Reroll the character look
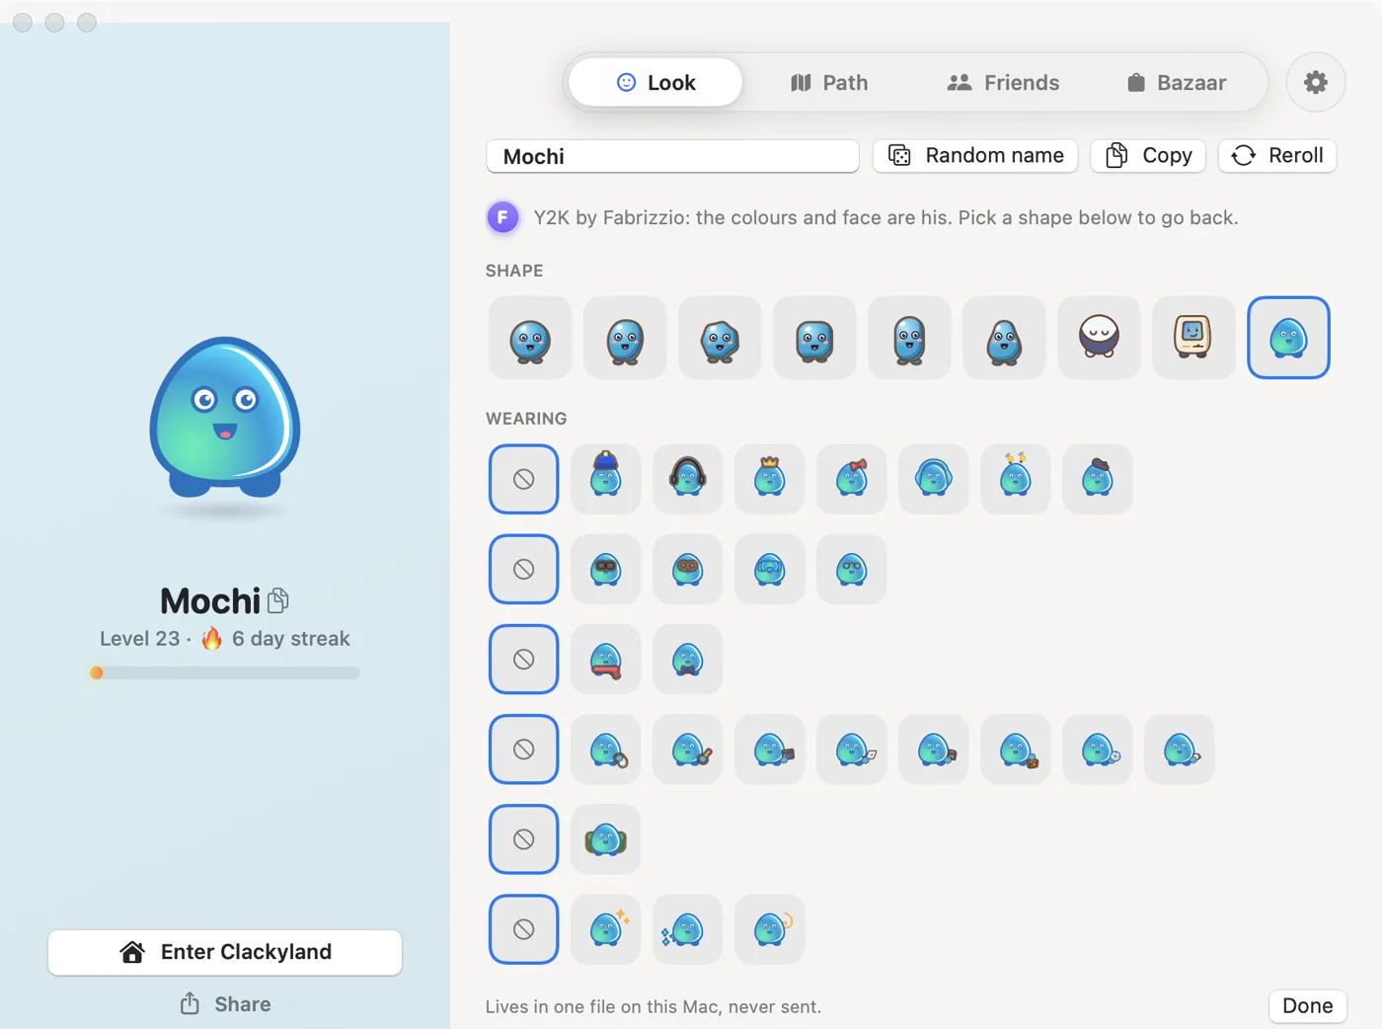Viewport: 1382px width, 1029px height. [x=1277, y=155]
